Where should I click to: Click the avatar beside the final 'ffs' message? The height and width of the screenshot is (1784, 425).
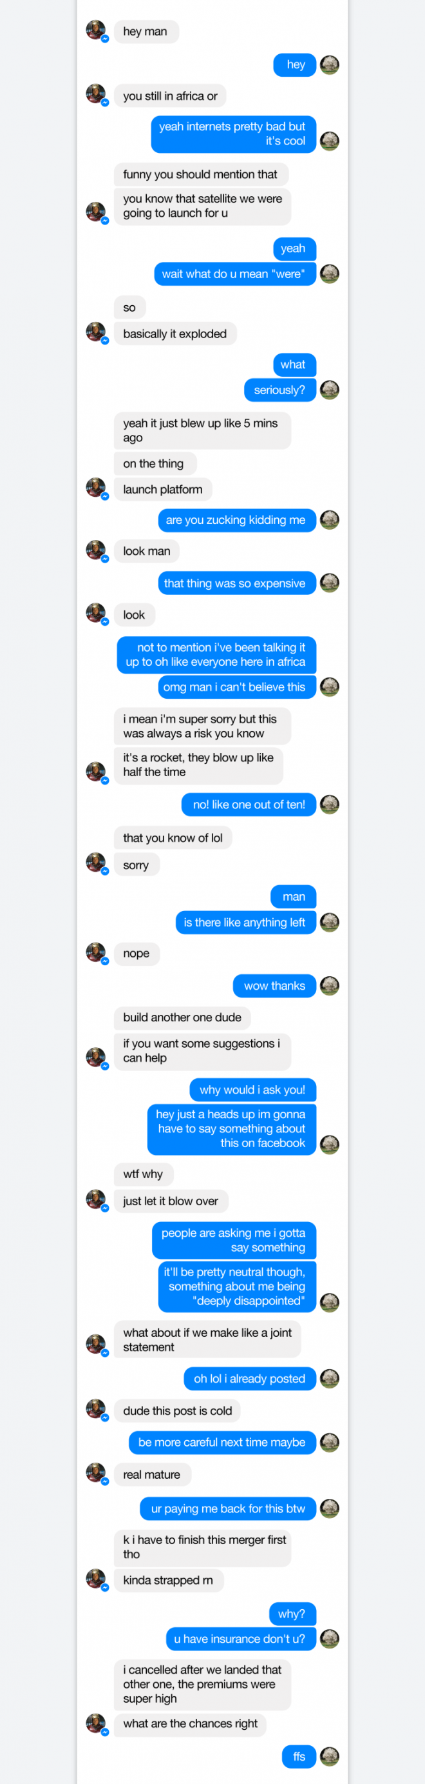coord(330,1757)
